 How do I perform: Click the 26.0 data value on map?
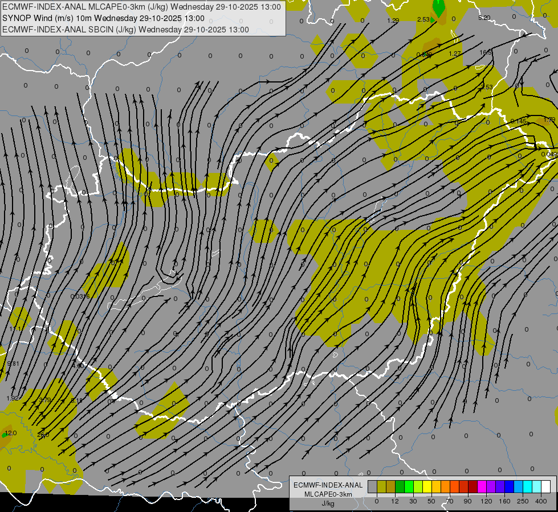43,435
